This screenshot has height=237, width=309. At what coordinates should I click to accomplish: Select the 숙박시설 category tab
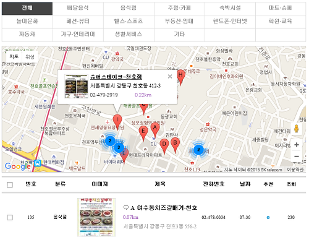(x=230, y=8)
